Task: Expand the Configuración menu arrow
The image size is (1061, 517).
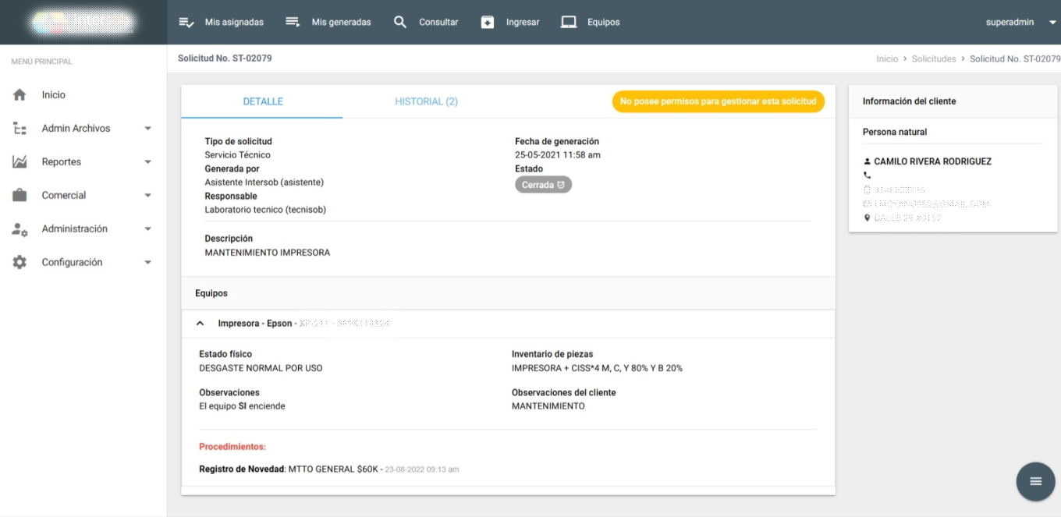Action: tap(148, 263)
